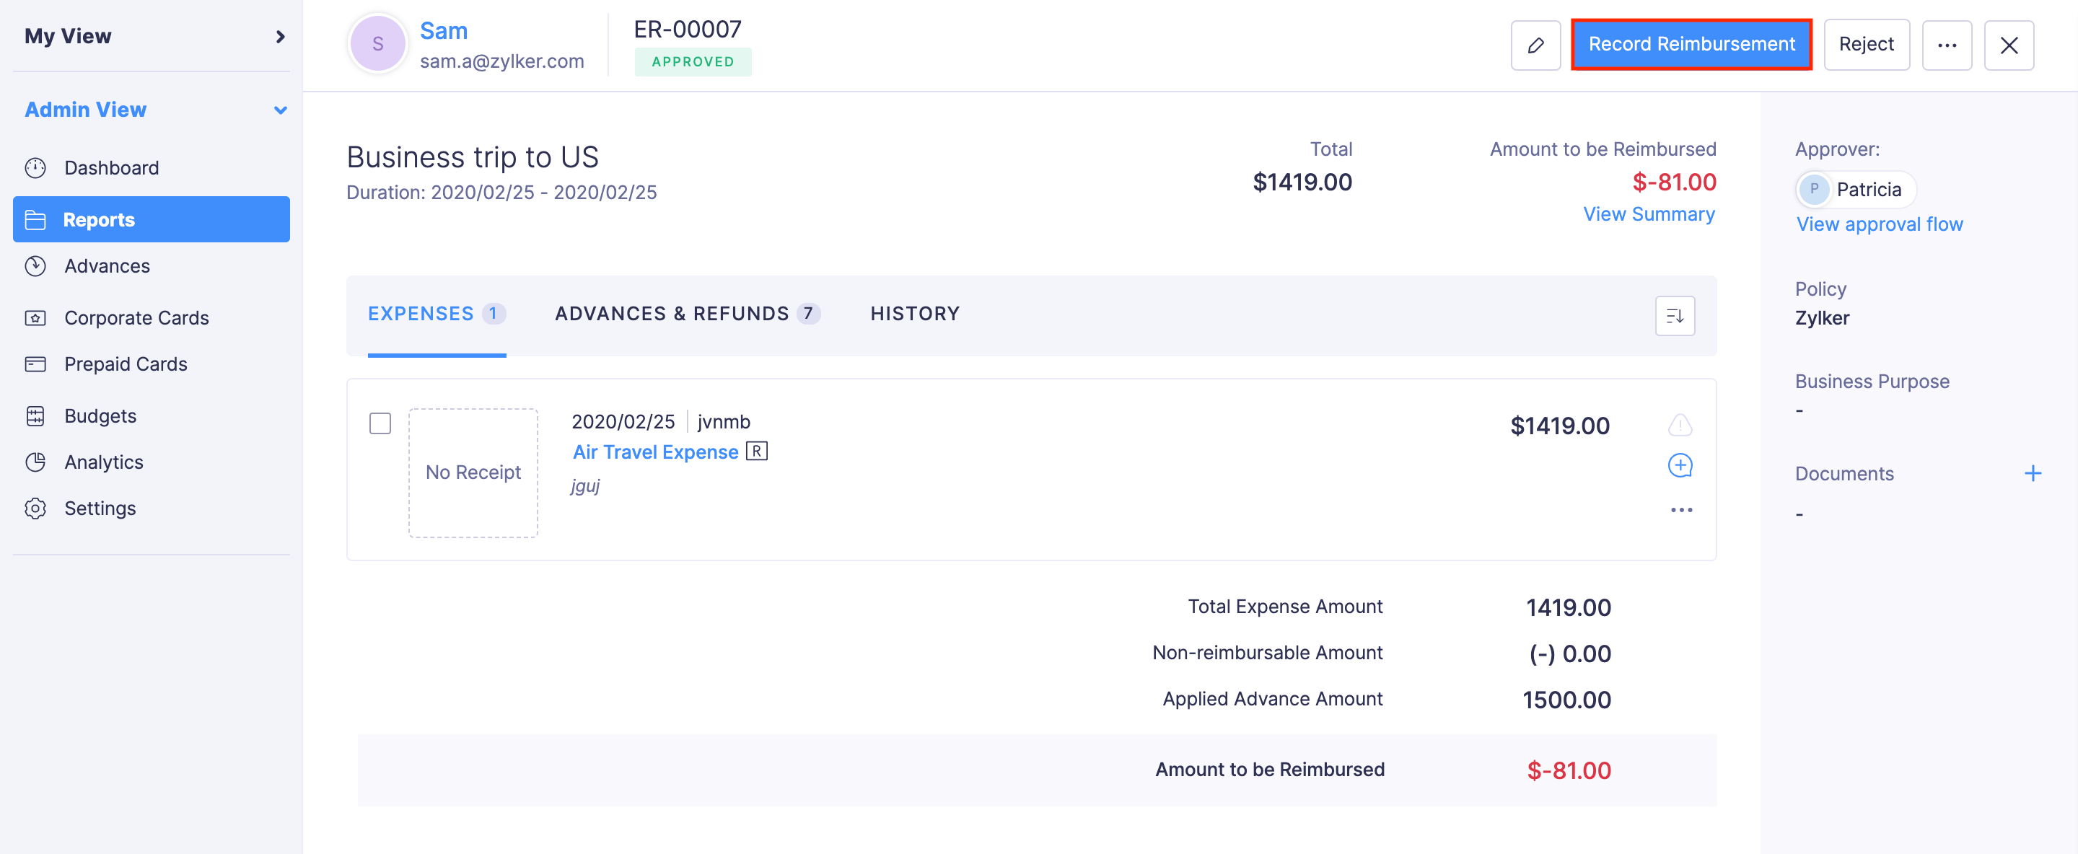Collapse the Admin View section

280,110
